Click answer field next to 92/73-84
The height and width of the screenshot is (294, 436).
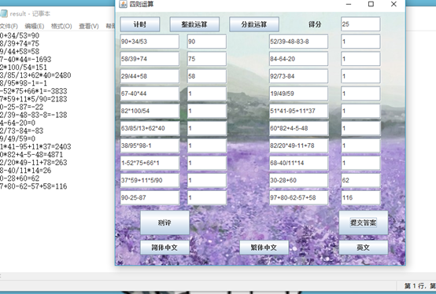click(x=360, y=76)
